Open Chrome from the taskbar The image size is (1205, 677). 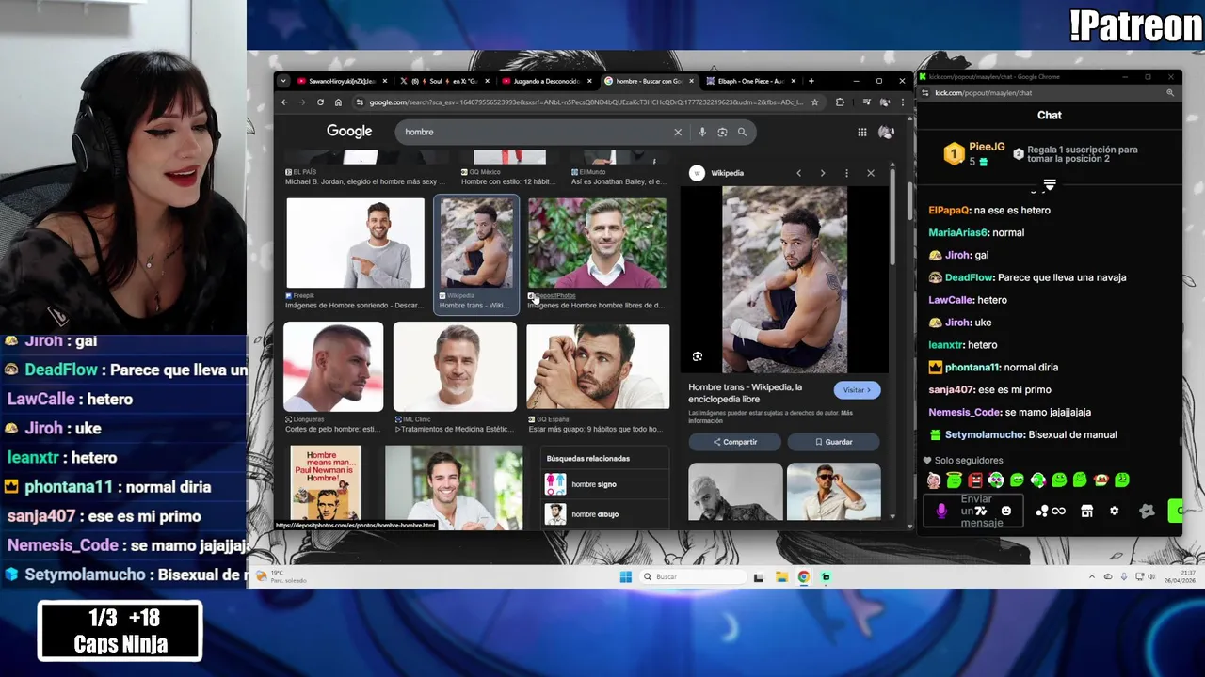[804, 576]
